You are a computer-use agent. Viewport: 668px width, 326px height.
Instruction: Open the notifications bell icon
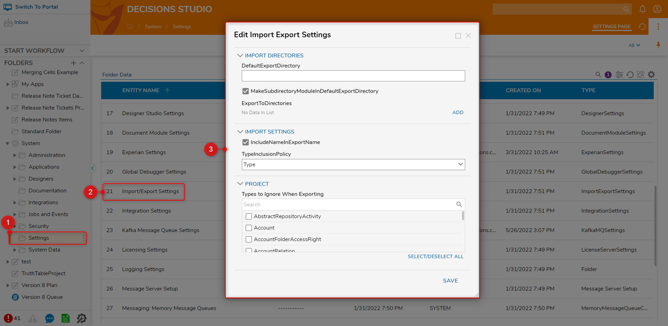(x=642, y=9)
